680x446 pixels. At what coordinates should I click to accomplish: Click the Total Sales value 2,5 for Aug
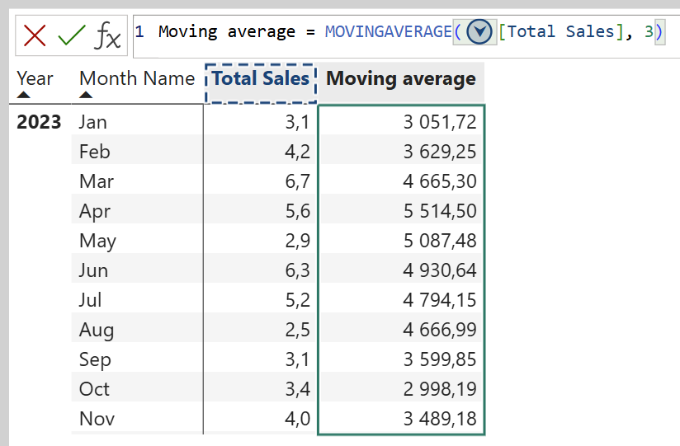tap(297, 331)
